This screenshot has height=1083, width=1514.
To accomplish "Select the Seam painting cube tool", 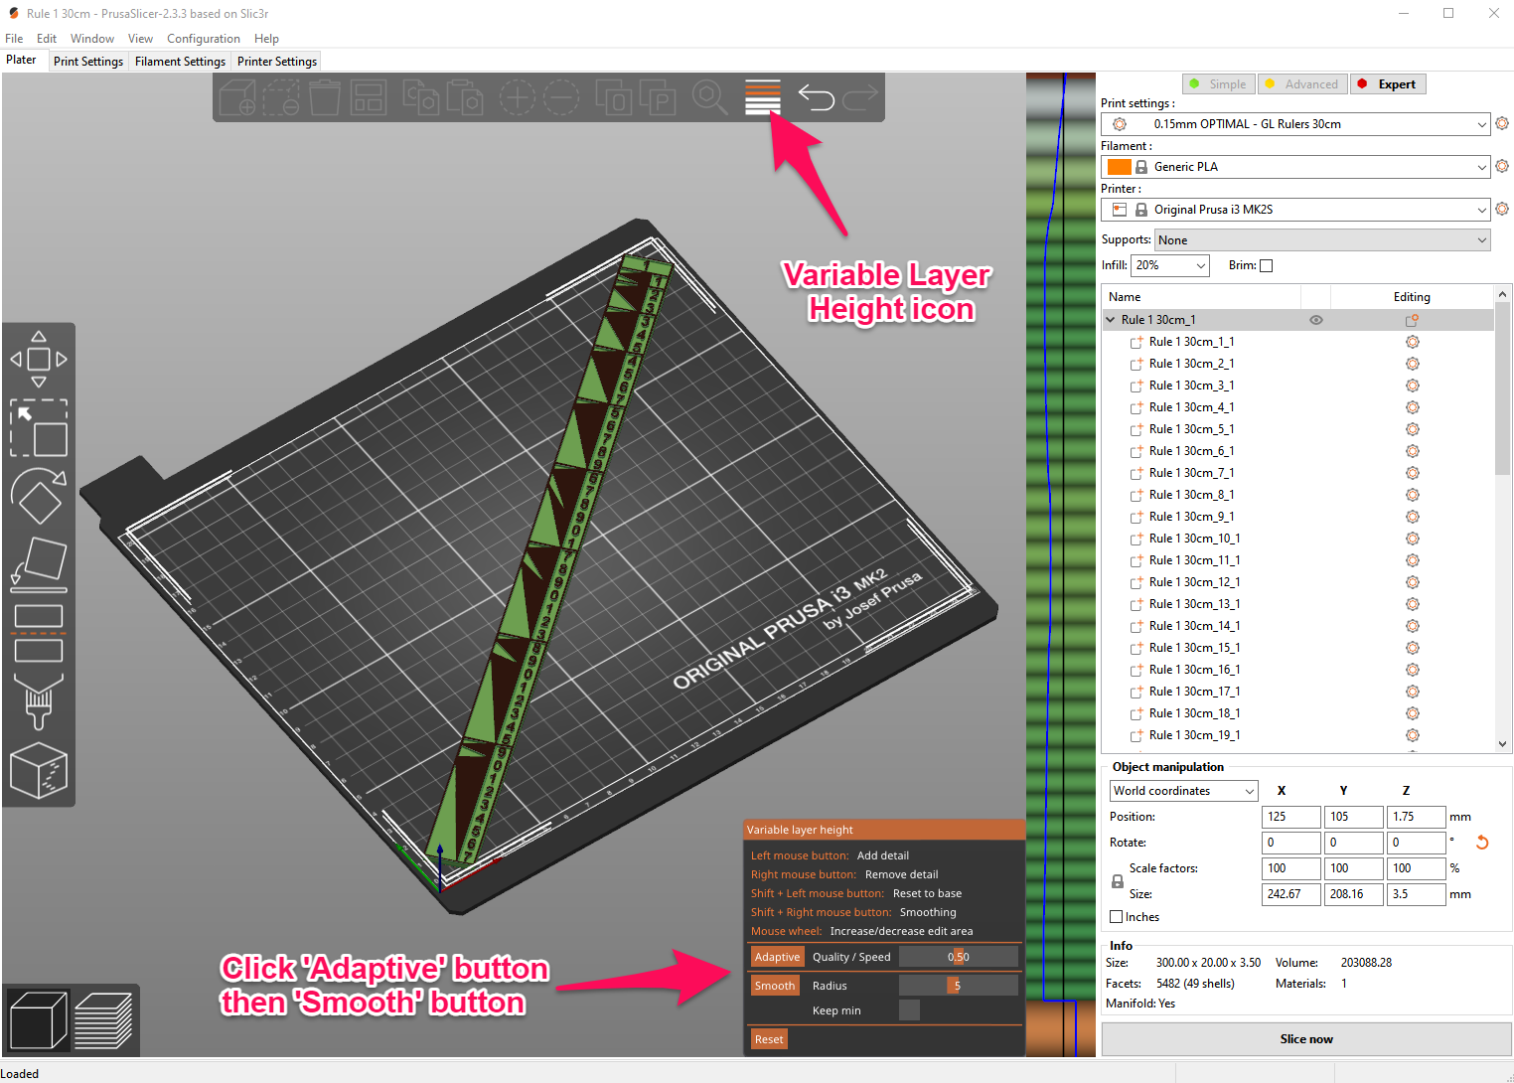I will [x=39, y=770].
